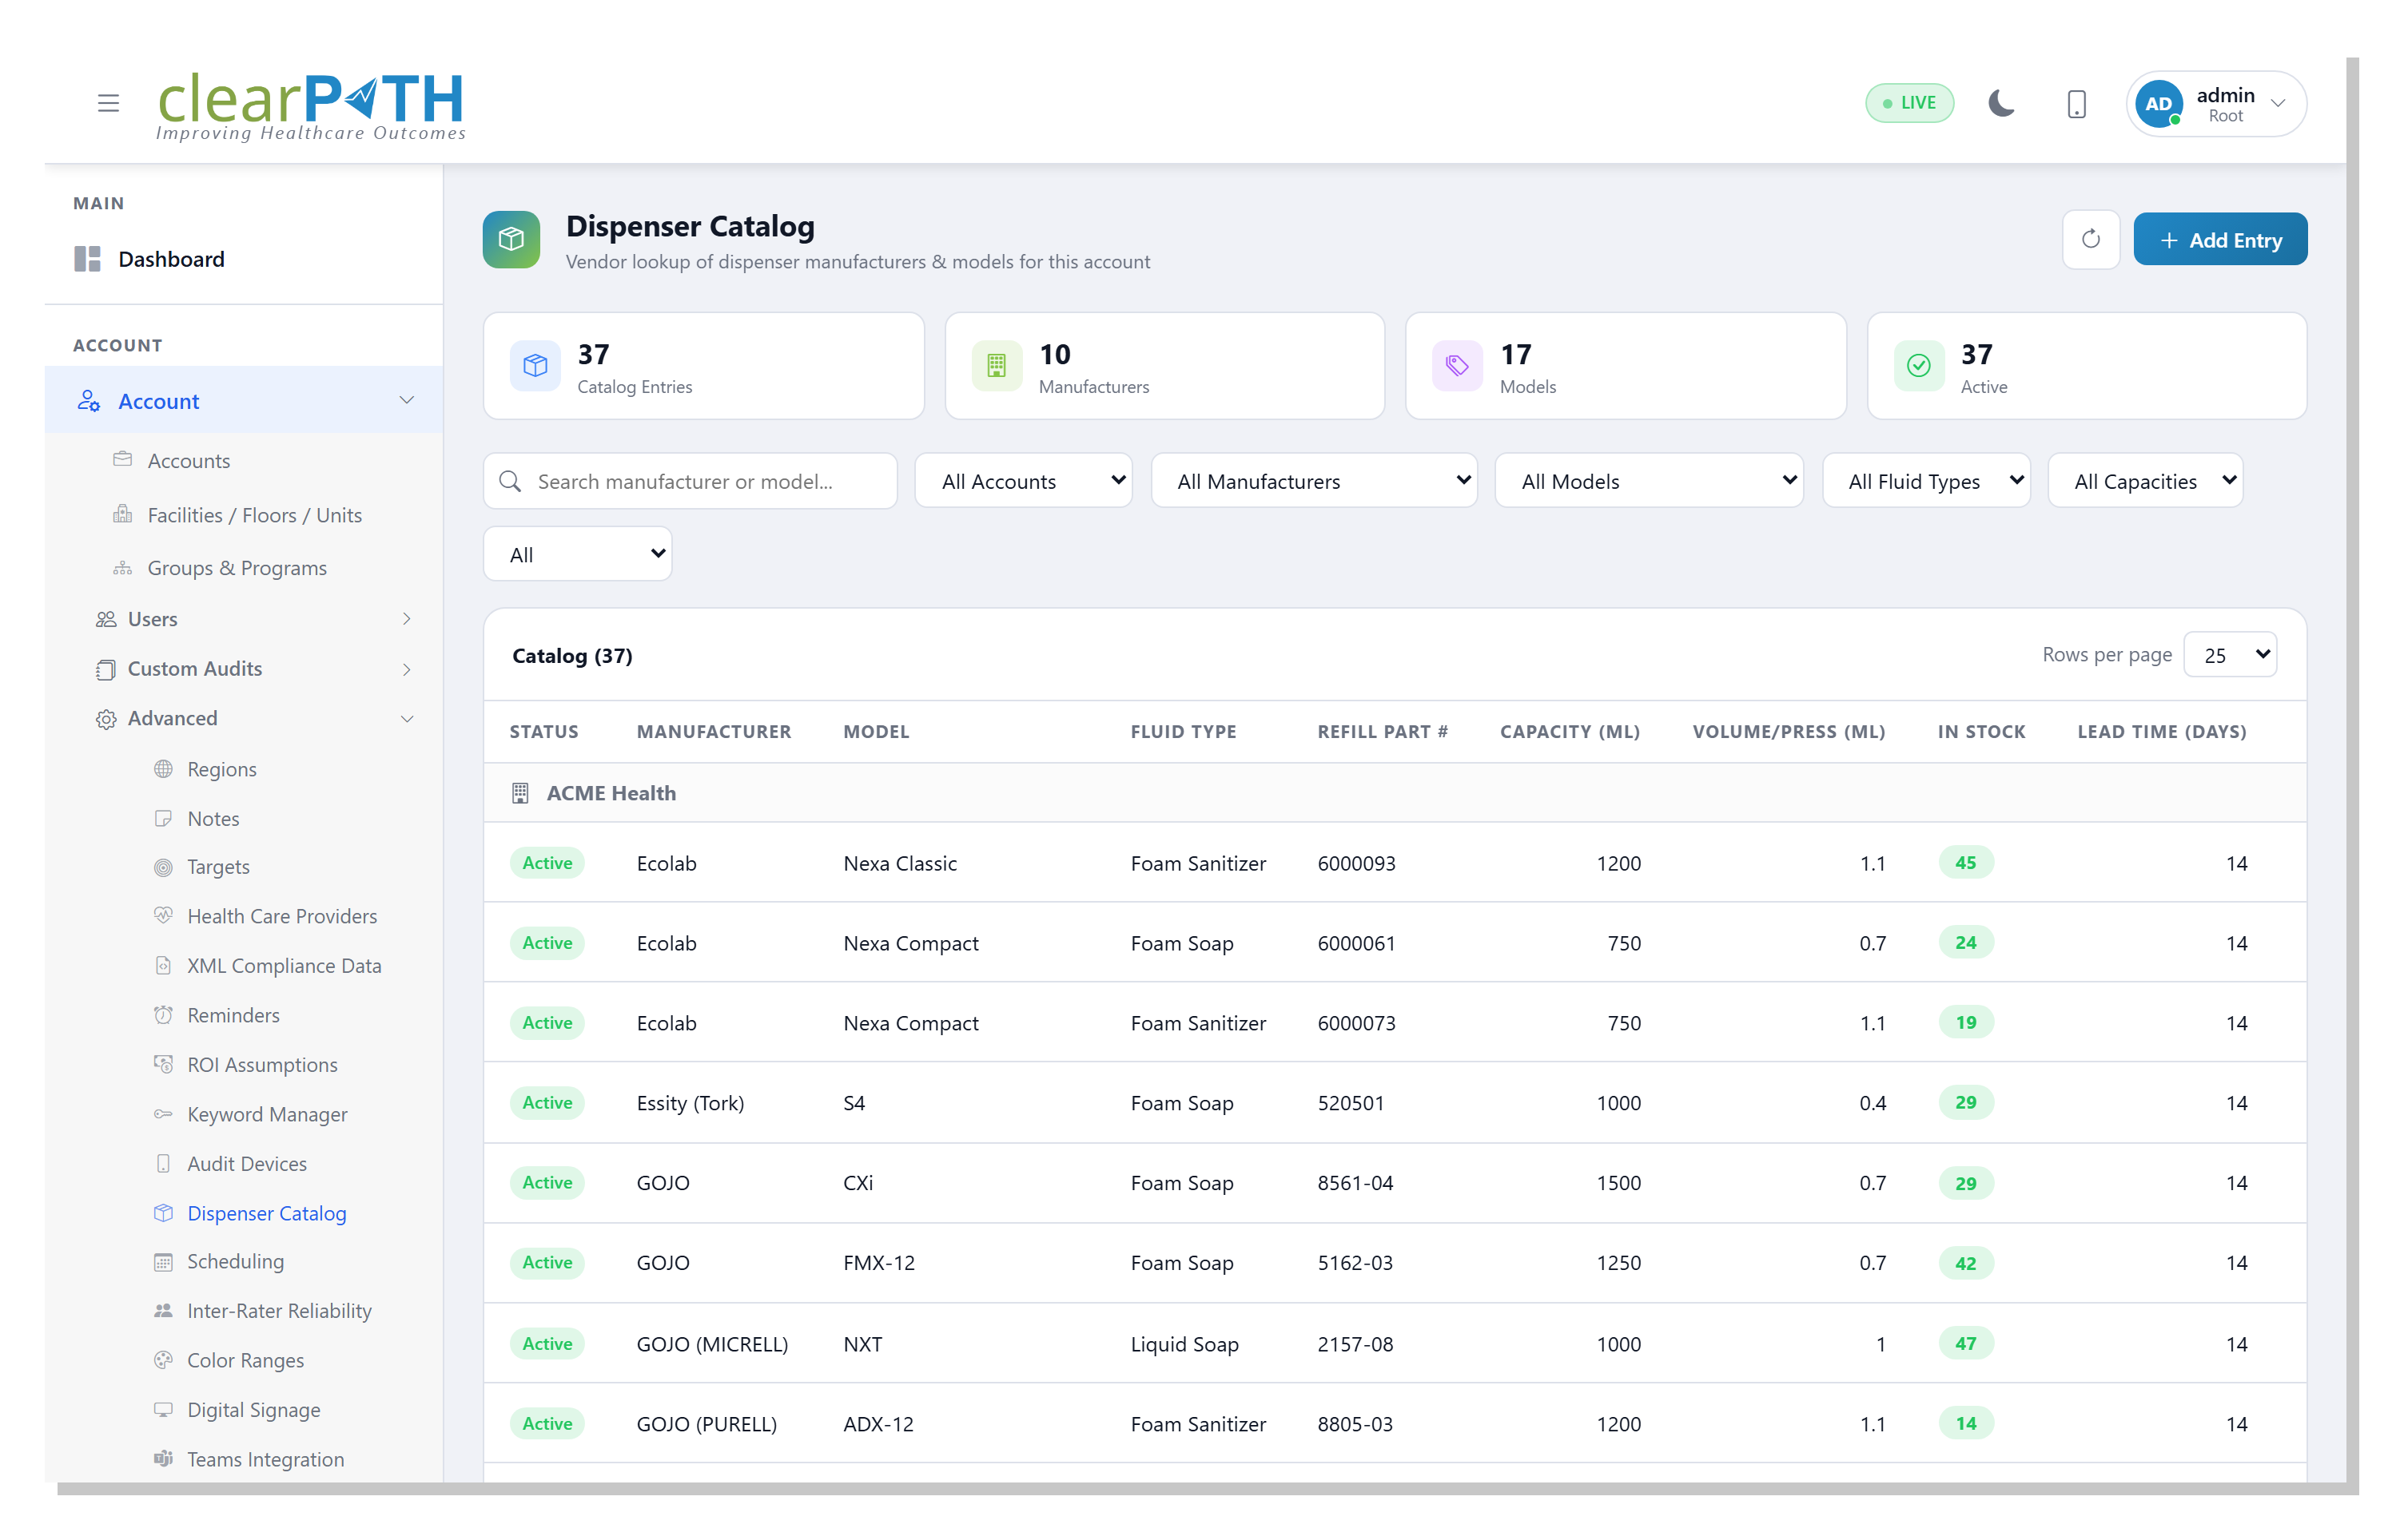The height and width of the screenshot is (1540, 2404).
Task: Refresh the catalog list
Action: pyautogui.click(x=2090, y=239)
